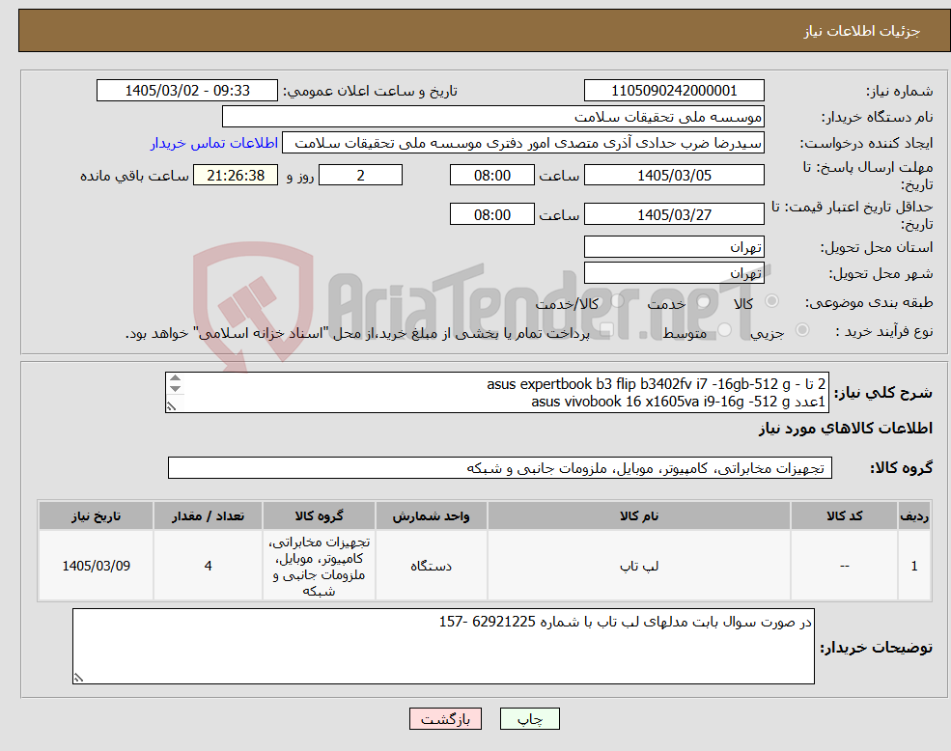
Task: Click the بازگشت (back) button
Action: [445, 719]
